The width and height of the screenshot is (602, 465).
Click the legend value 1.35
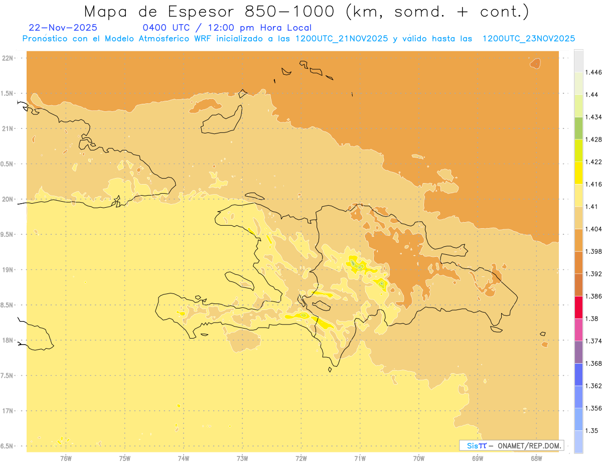coord(592,430)
